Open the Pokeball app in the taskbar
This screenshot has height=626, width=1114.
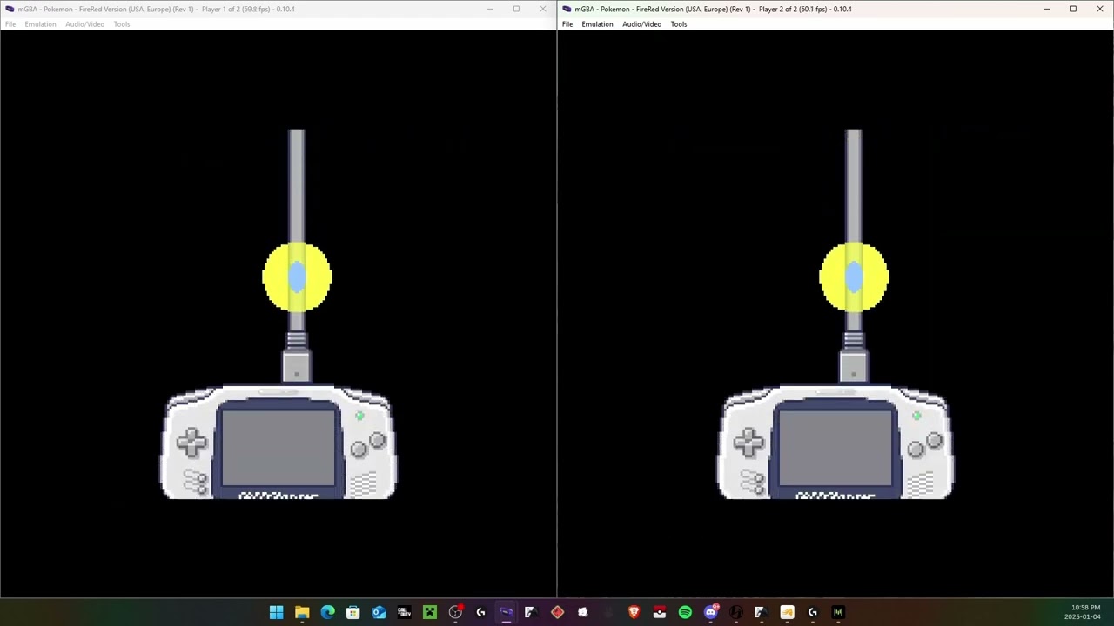(660, 612)
